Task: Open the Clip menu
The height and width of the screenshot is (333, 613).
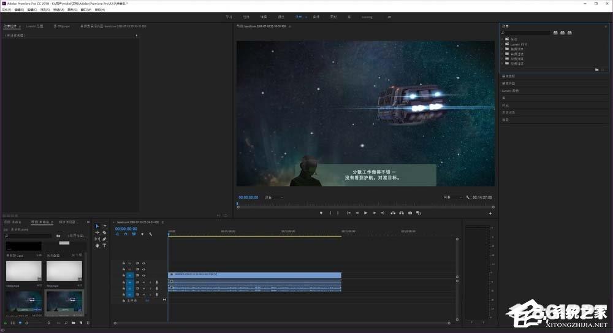Action: [x=32, y=9]
